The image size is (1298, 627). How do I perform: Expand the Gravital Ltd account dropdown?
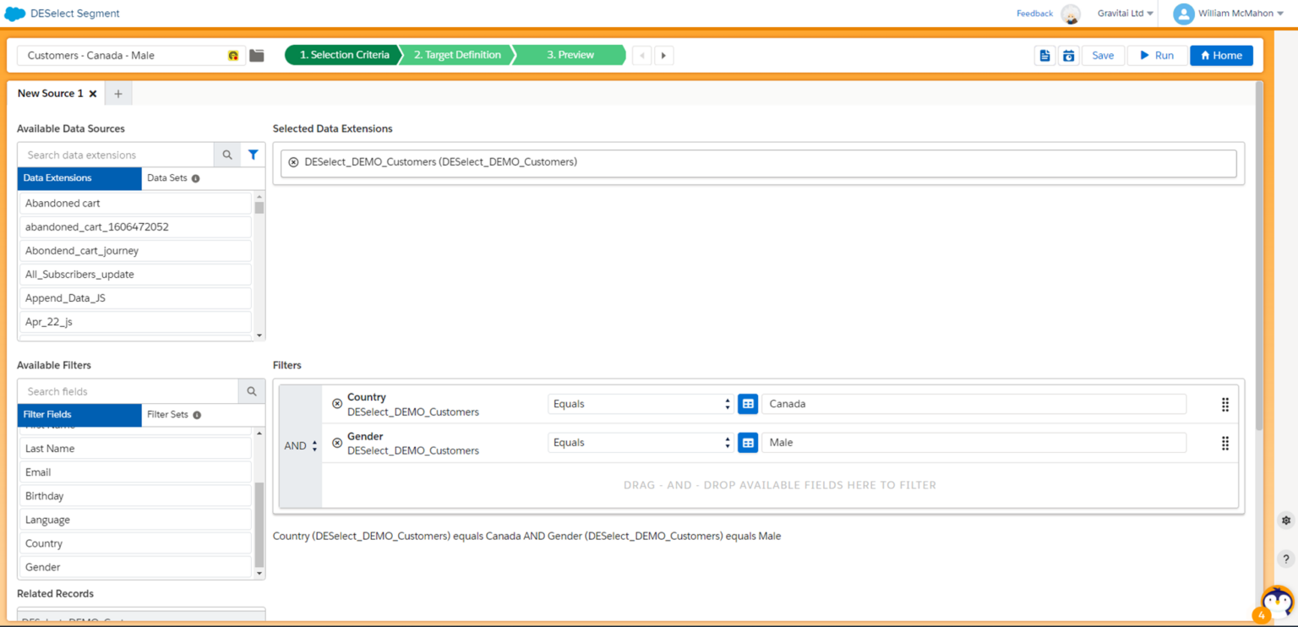pos(1125,14)
